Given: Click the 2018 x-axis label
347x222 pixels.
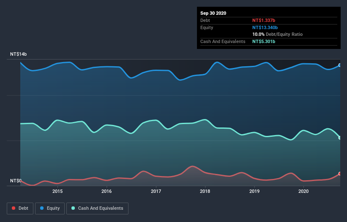Looking at the screenshot, I should [205, 191].
